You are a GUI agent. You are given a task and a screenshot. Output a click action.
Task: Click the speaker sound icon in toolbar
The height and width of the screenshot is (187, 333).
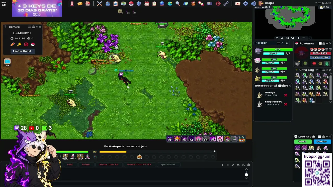253,4
